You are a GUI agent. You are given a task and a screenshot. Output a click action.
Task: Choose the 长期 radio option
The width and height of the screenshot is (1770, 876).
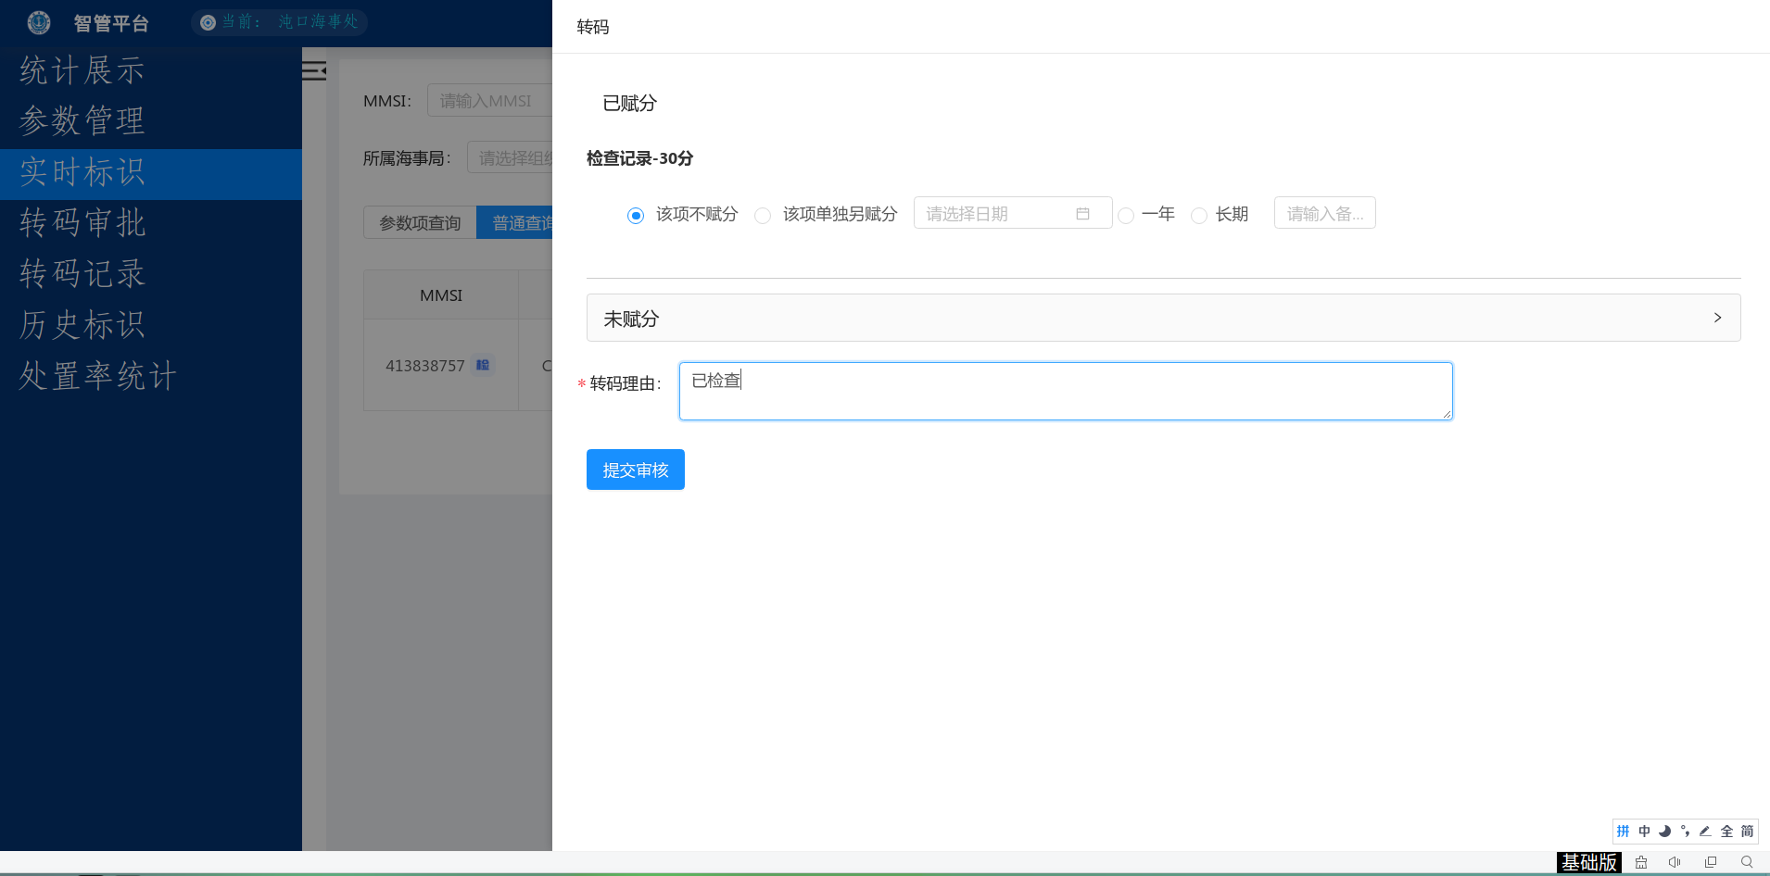(1199, 216)
